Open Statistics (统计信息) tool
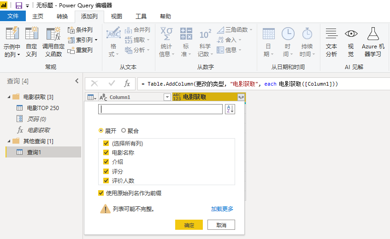Screen dimensions: 390x239 point(166,42)
